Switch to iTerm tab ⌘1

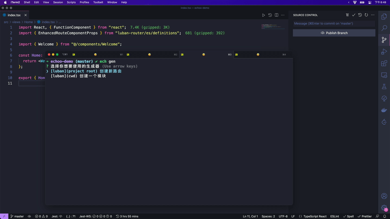(x=97, y=55)
